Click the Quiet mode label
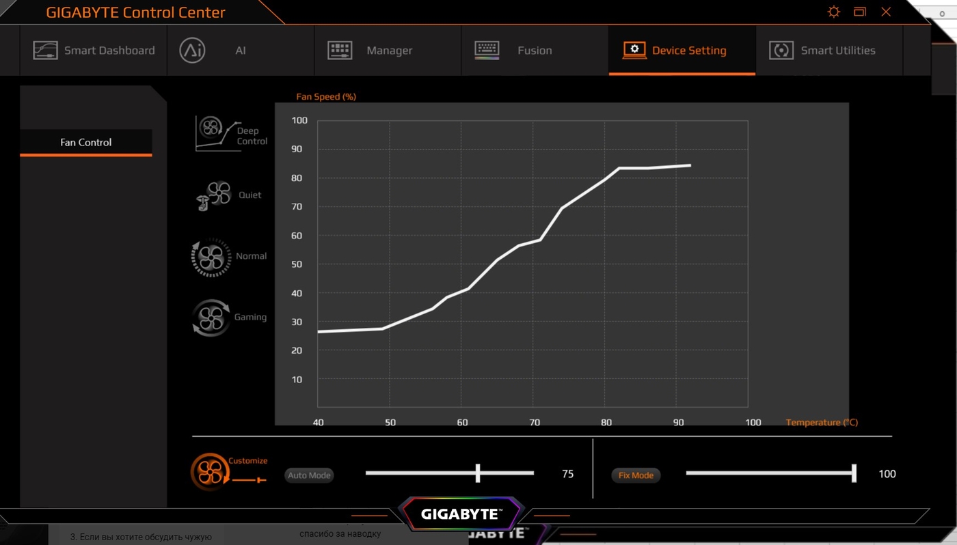Viewport: 957px width, 545px height. click(x=250, y=195)
